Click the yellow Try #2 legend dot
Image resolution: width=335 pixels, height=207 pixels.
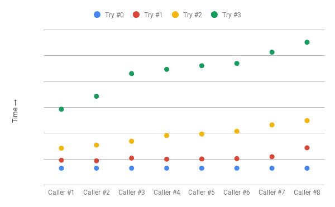[x=175, y=15]
